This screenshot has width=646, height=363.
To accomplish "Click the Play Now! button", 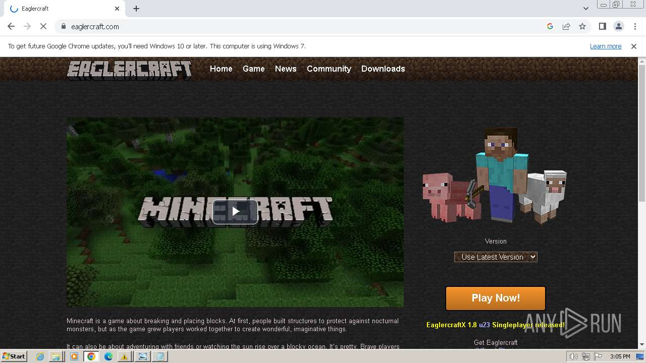I will point(496,298).
